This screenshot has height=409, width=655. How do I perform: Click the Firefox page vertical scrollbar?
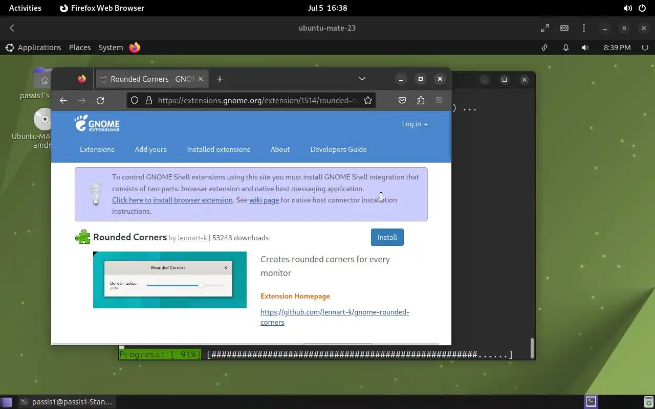450,134
